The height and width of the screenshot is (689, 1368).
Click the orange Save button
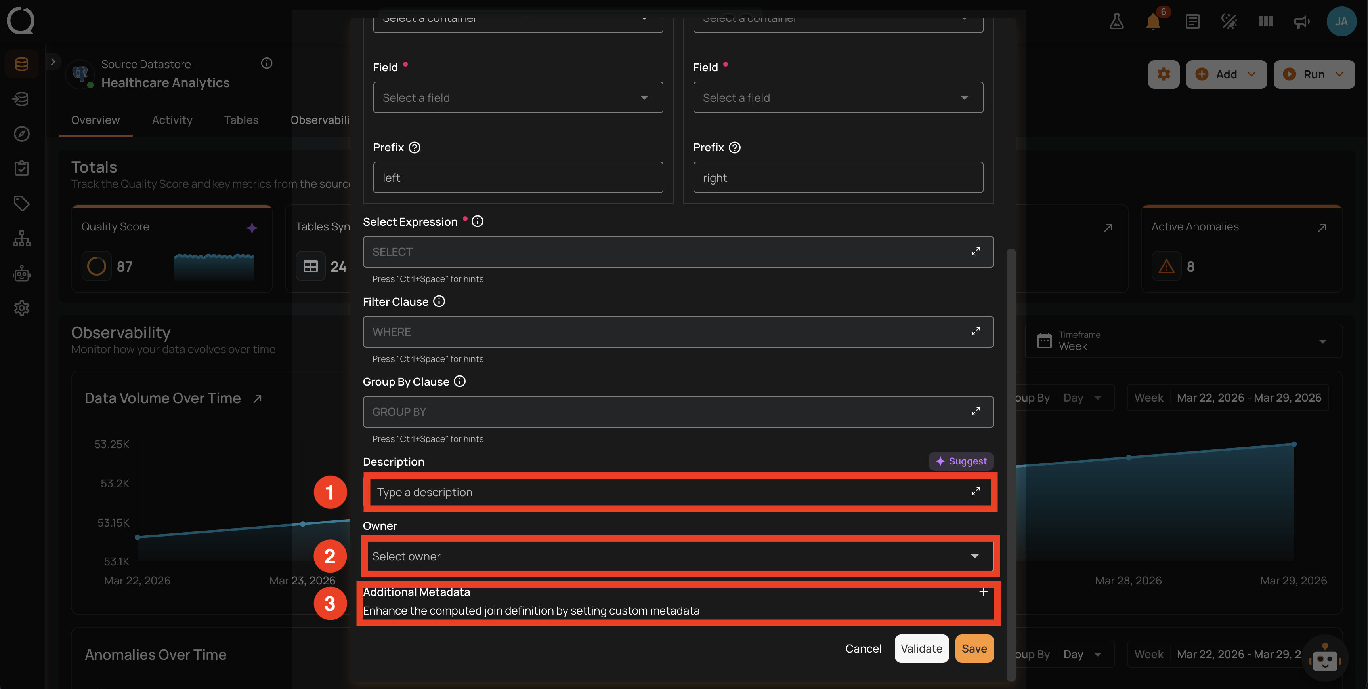[x=974, y=649]
